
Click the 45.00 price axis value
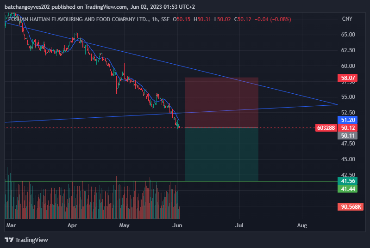pyautogui.click(x=348, y=159)
